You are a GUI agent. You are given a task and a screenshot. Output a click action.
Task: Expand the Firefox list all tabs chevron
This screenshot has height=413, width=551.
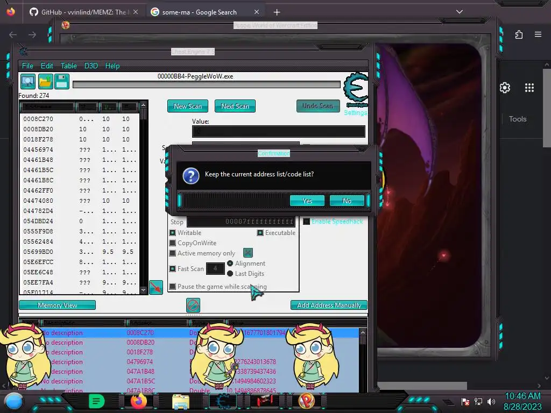(460, 12)
